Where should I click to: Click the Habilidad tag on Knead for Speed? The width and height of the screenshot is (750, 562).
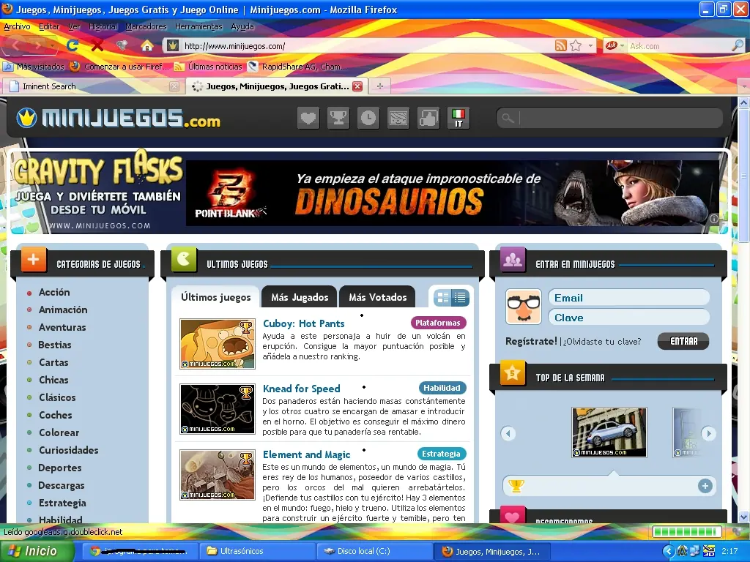click(x=442, y=388)
